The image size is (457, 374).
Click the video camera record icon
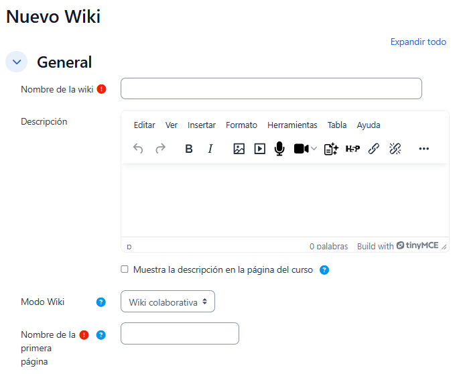pyautogui.click(x=301, y=149)
